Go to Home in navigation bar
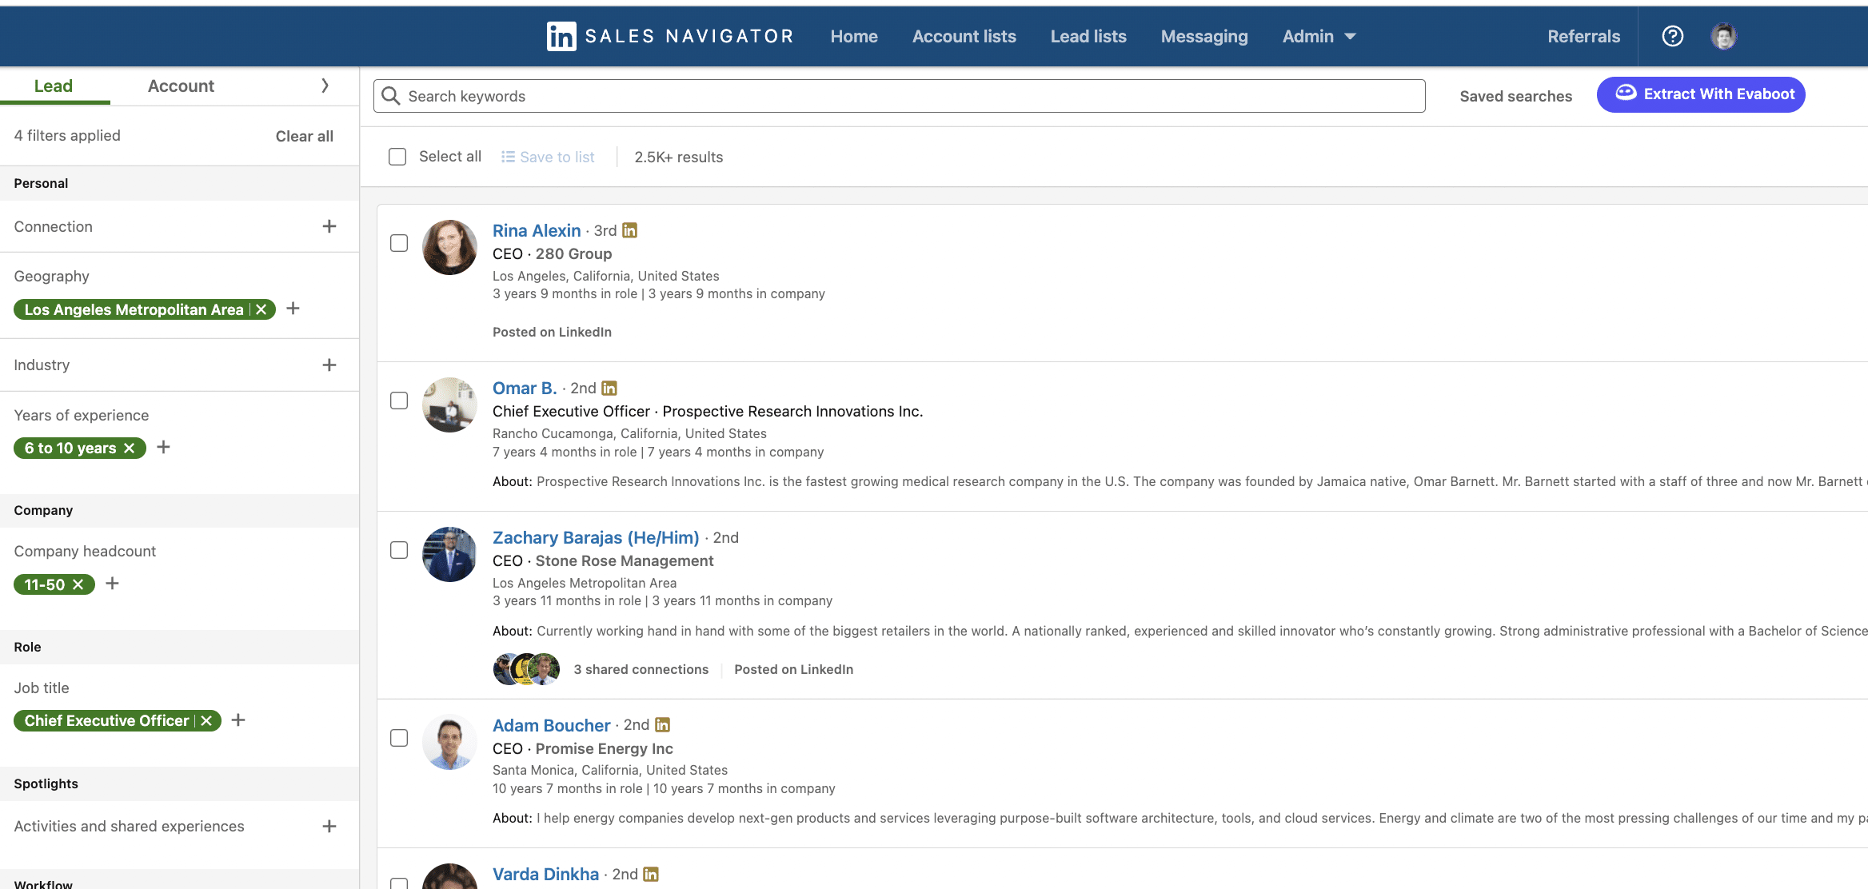The height and width of the screenshot is (889, 1868). [x=854, y=36]
